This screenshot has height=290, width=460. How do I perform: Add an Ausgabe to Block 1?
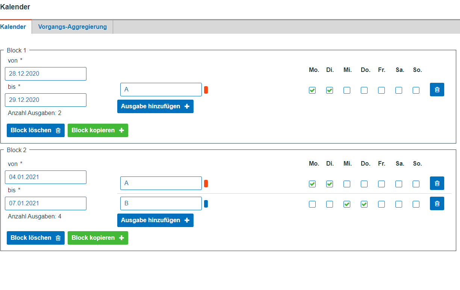(x=155, y=106)
